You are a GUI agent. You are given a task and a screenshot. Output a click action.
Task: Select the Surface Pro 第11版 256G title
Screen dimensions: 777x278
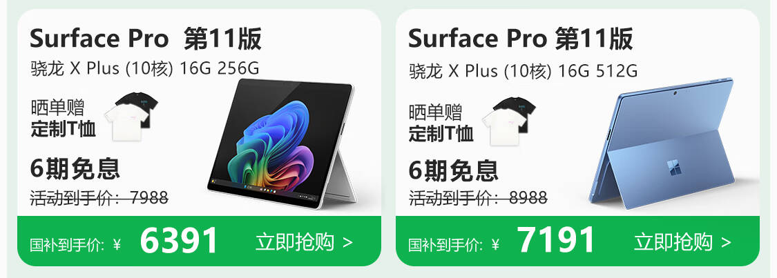(x=146, y=39)
